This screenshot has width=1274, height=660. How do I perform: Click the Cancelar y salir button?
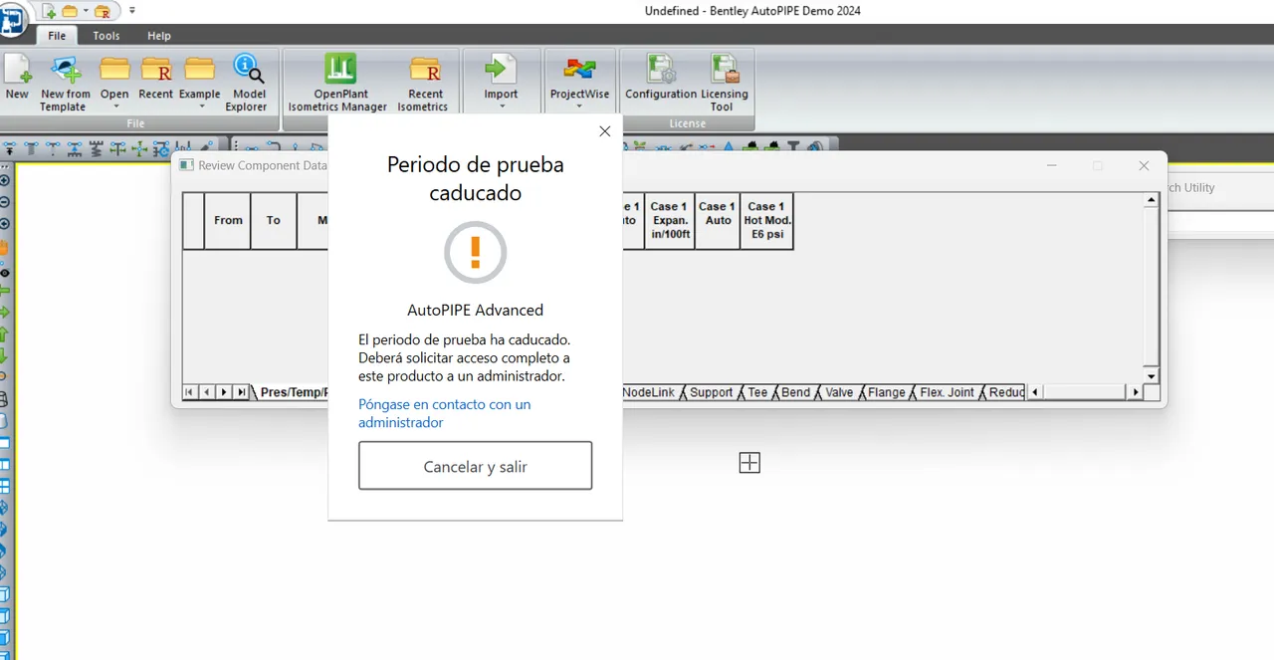point(475,466)
